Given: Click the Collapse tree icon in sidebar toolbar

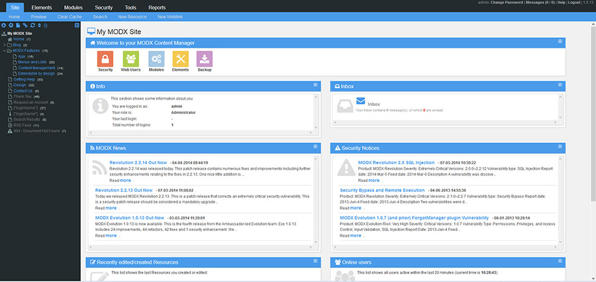Looking at the screenshot, I should pyautogui.click(x=11, y=25).
